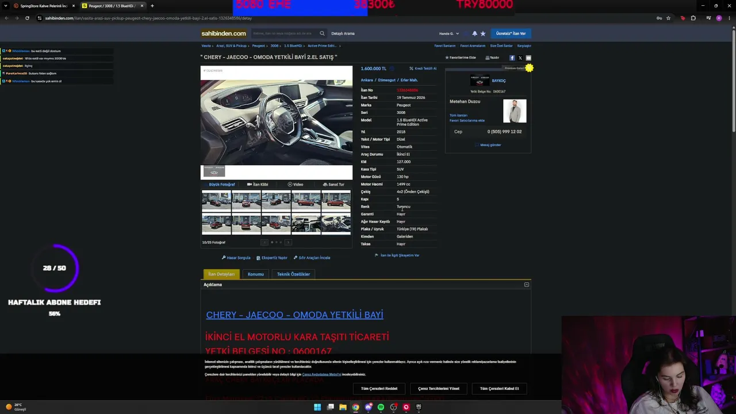Open browser profile avatar
The width and height of the screenshot is (736, 414).
[x=719, y=18]
